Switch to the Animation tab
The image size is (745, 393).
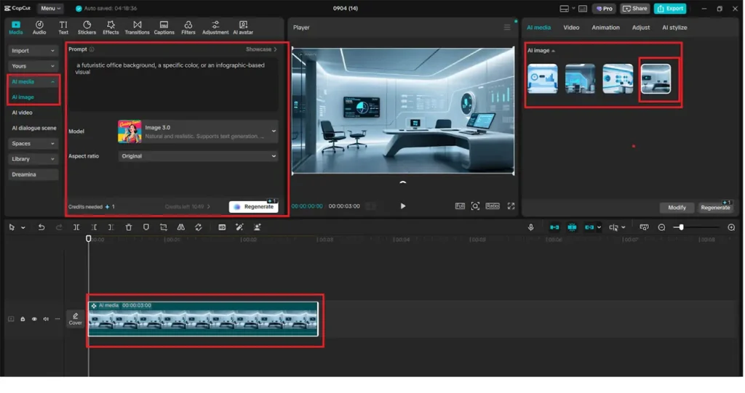click(605, 28)
